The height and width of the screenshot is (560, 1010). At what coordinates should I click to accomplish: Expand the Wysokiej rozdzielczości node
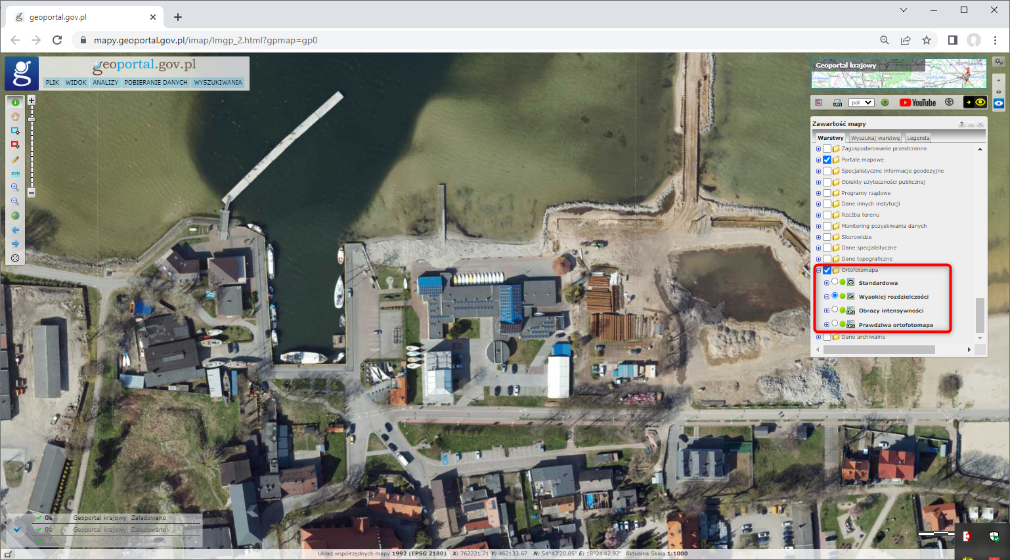[826, 296]
